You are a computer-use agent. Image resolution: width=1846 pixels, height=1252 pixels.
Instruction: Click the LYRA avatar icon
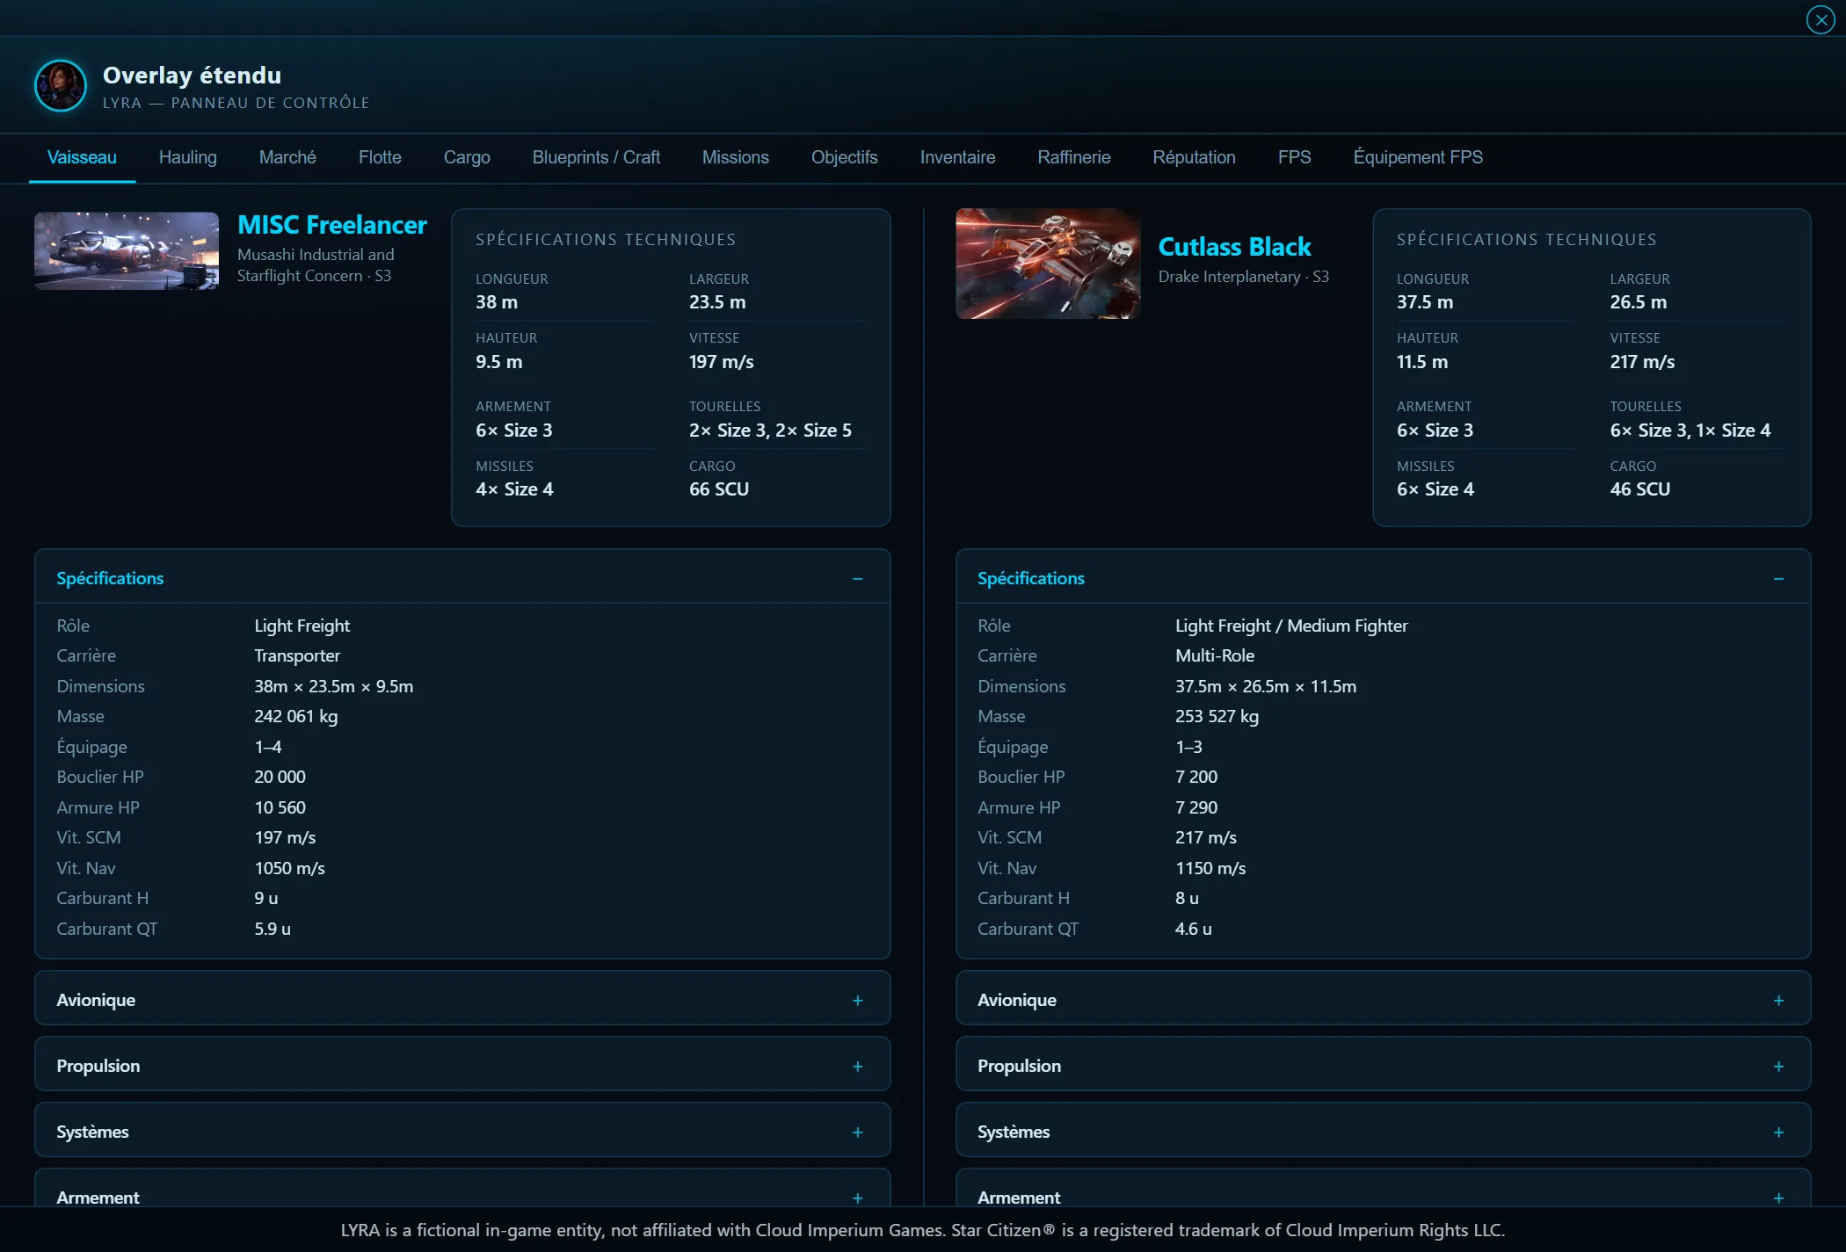[x=61, y=86]
